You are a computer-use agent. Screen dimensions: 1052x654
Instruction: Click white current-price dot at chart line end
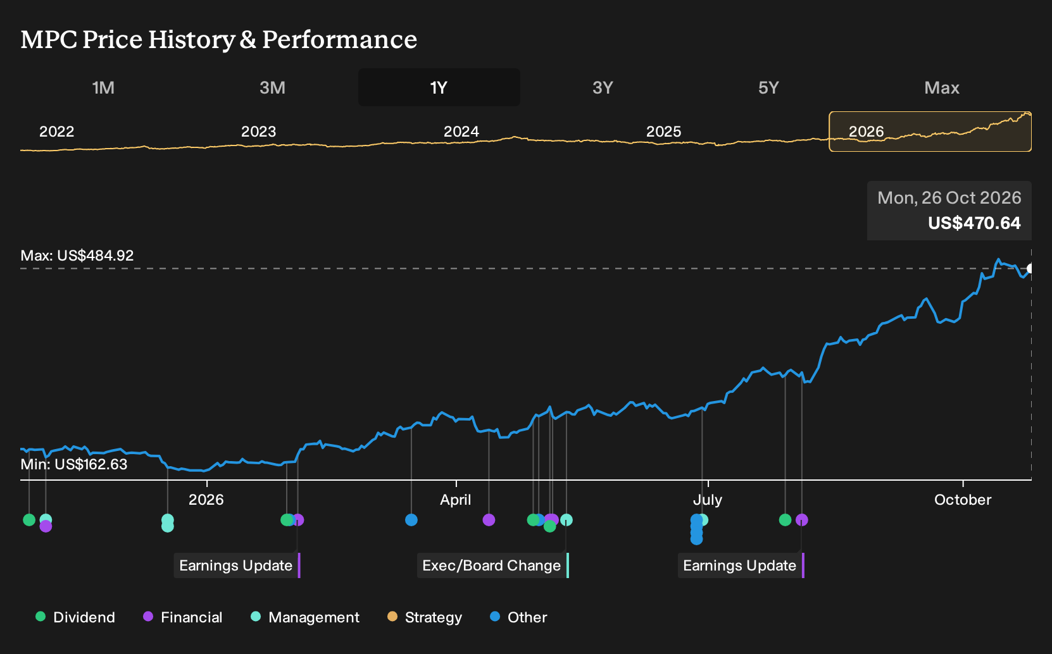pyautogui.click(x=1030, y=269)
